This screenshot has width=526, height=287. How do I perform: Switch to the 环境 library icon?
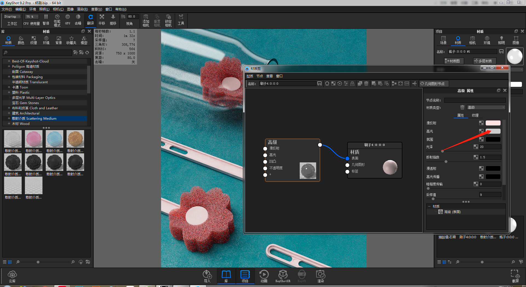point(46,40)
